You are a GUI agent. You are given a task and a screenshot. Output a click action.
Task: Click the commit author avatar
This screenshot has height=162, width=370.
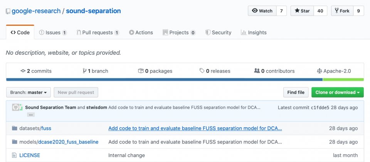[x=17, y=108]
